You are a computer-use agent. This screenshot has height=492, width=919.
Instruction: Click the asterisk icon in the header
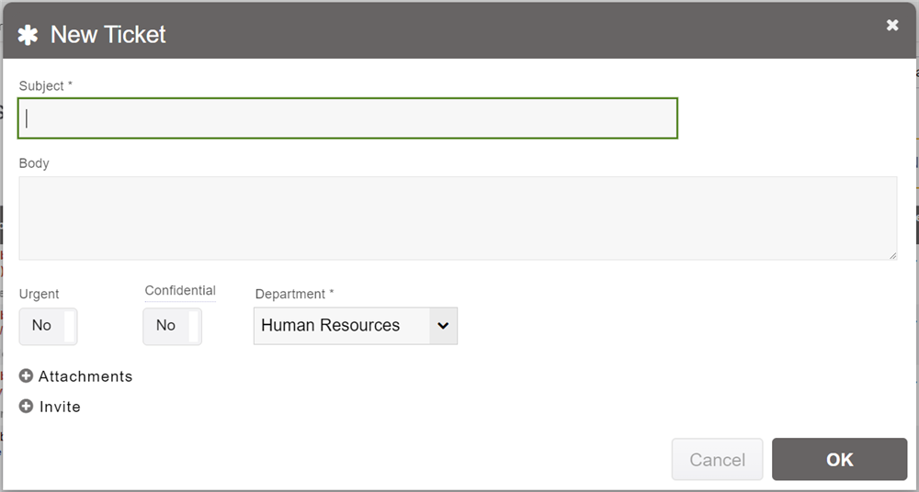pyautogui.click(x=28, y=35)
